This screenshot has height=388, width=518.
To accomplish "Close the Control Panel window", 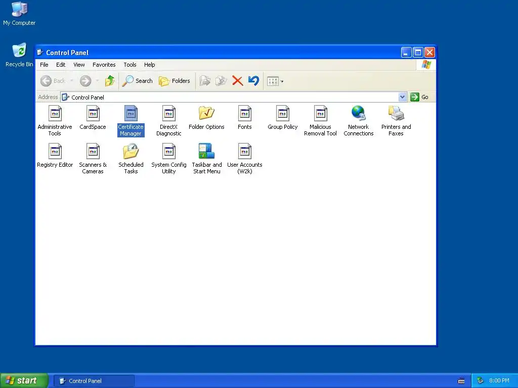I will click(429, 53).
